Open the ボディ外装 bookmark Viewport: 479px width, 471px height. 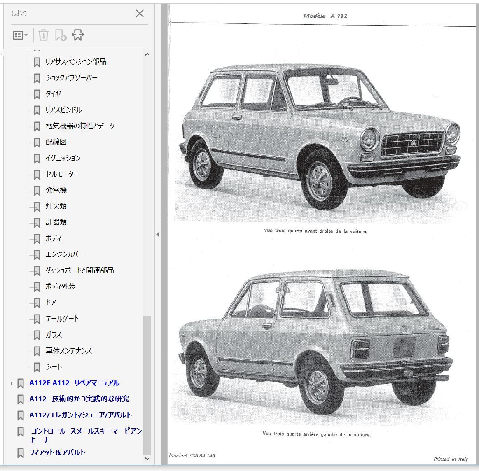[x=61, y=287]
